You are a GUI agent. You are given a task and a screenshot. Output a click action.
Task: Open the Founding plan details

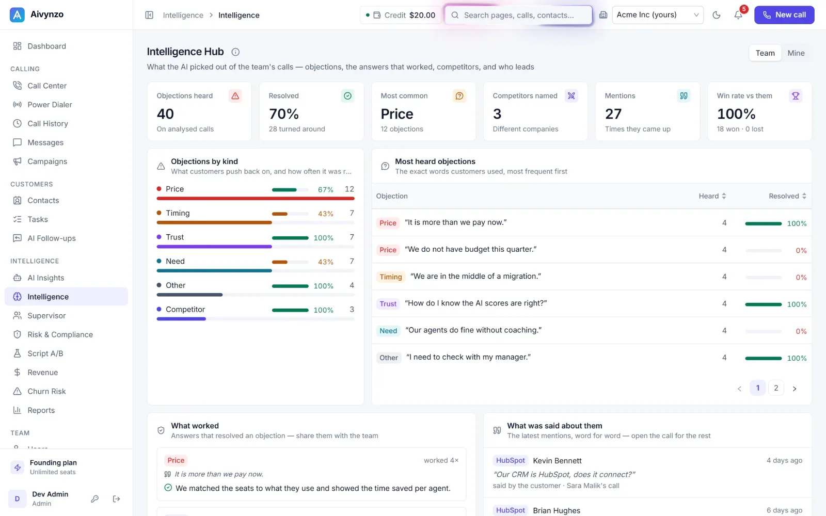66,467
